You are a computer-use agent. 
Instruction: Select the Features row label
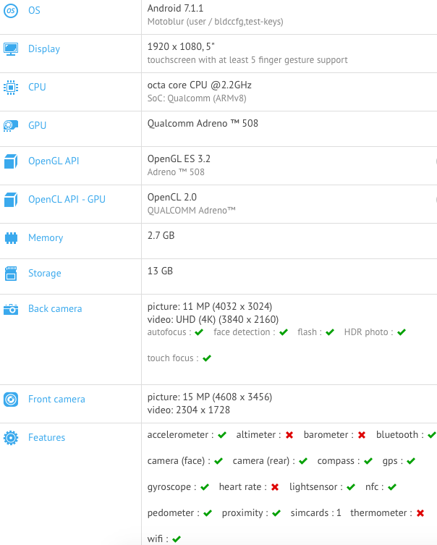click(x=47, y=438)
